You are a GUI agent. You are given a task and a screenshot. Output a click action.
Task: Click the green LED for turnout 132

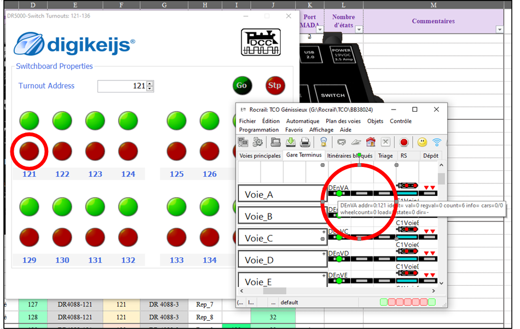coord(128,206)
